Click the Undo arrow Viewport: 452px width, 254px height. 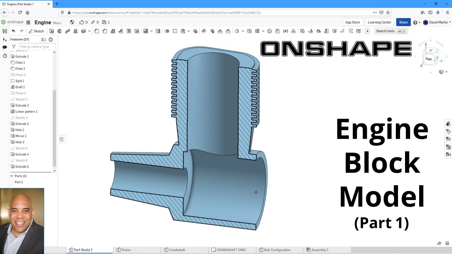(13, 31)
